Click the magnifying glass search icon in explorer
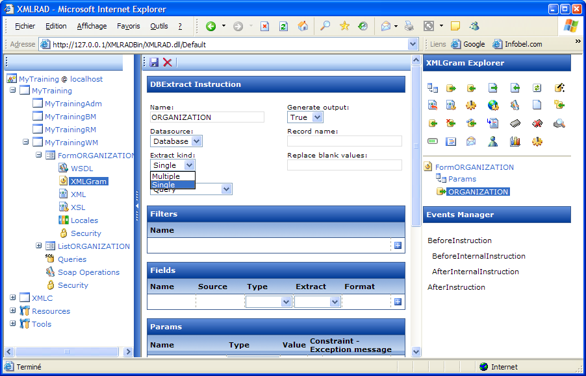 coord(559,123)
